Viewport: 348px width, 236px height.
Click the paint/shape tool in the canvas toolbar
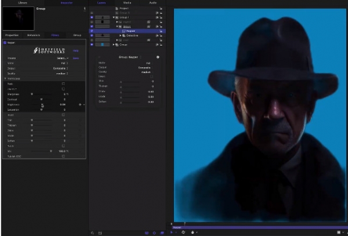click(x=193, y=232)
